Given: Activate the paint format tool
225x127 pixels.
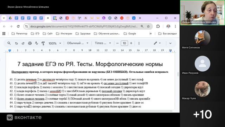Looking at the screenshot, I should 43,43.
